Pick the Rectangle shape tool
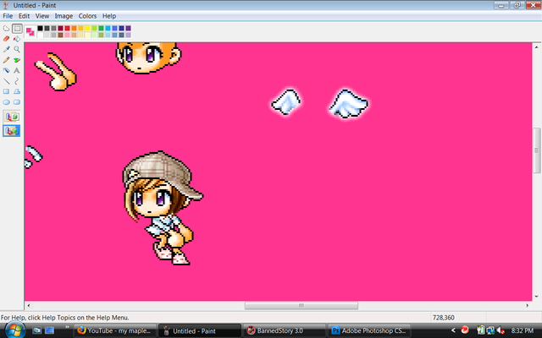 6,91
